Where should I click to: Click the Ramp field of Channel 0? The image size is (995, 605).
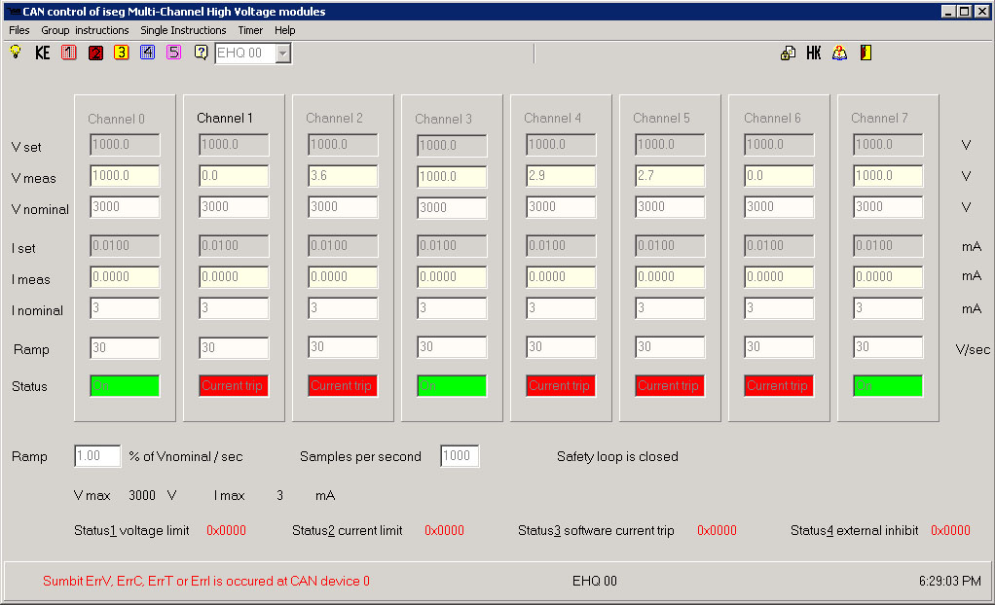(125, 347)
